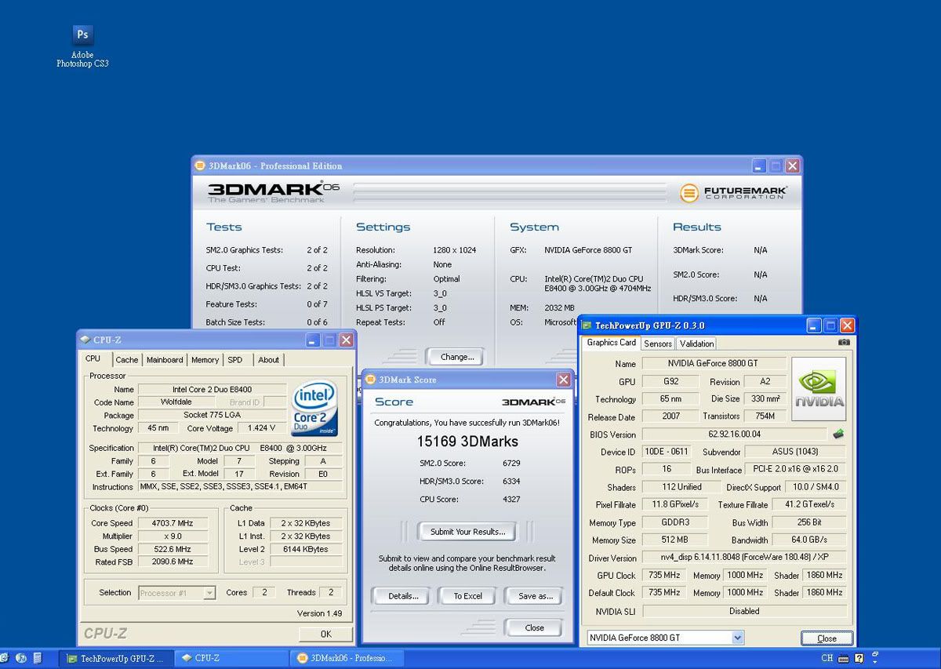Click the Rated FSB value 2090.6 MHz

tap(173, 562)
